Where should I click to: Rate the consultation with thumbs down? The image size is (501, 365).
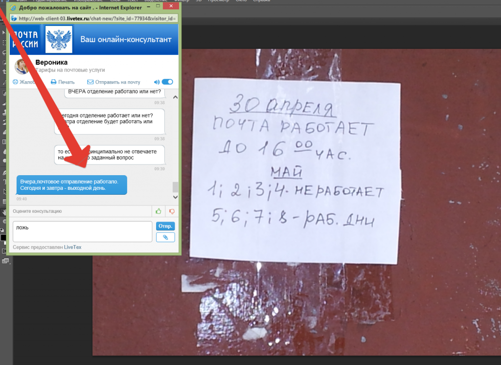click(172, 211)
